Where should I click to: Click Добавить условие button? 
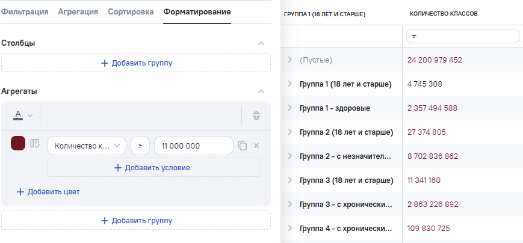point(153,168)
